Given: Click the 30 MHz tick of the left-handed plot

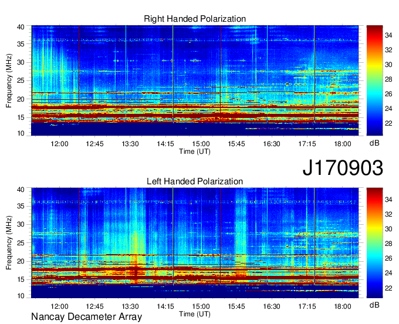Looking at the screenshot, I should [x=21, y=224].
